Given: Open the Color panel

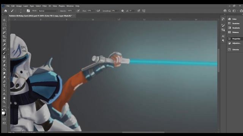Looking at the screenshot, I should pos(235,19).
